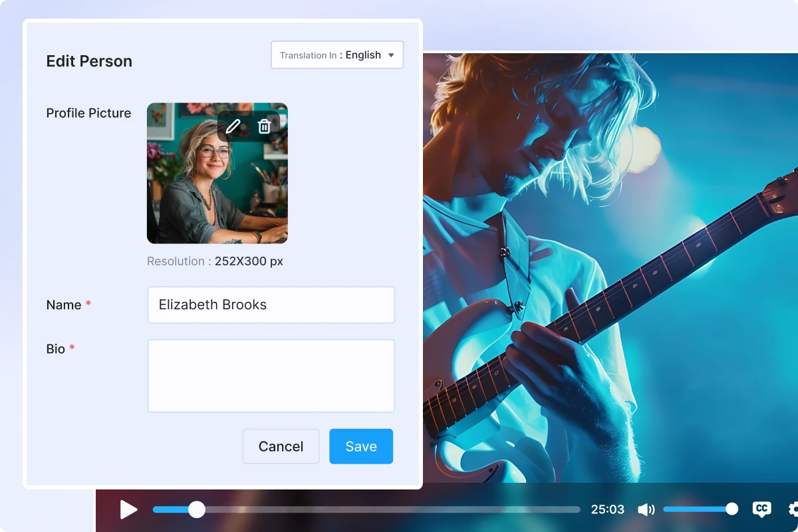Play the video
Screen dimensions: 798x532
tap(128, 510)
